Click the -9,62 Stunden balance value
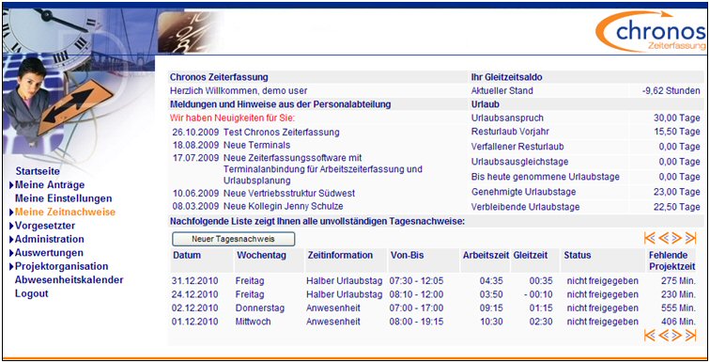Screen dimensions: 710x363 point(671,90)
